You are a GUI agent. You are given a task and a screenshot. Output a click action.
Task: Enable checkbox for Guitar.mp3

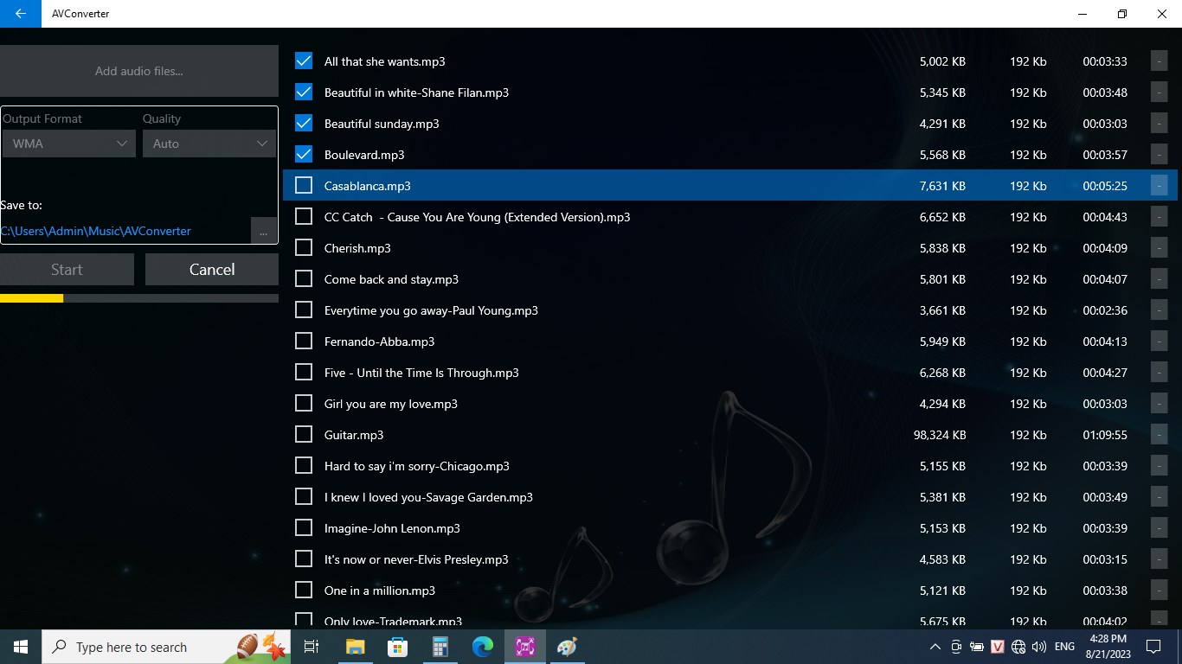(304, 435)
